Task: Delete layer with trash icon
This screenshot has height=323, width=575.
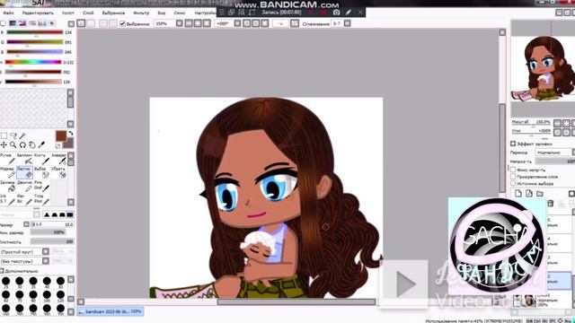Action: click(550, 204)
